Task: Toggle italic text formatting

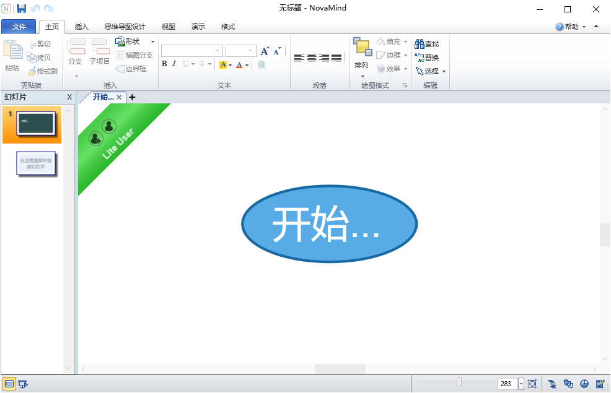Action: point(174,64)
